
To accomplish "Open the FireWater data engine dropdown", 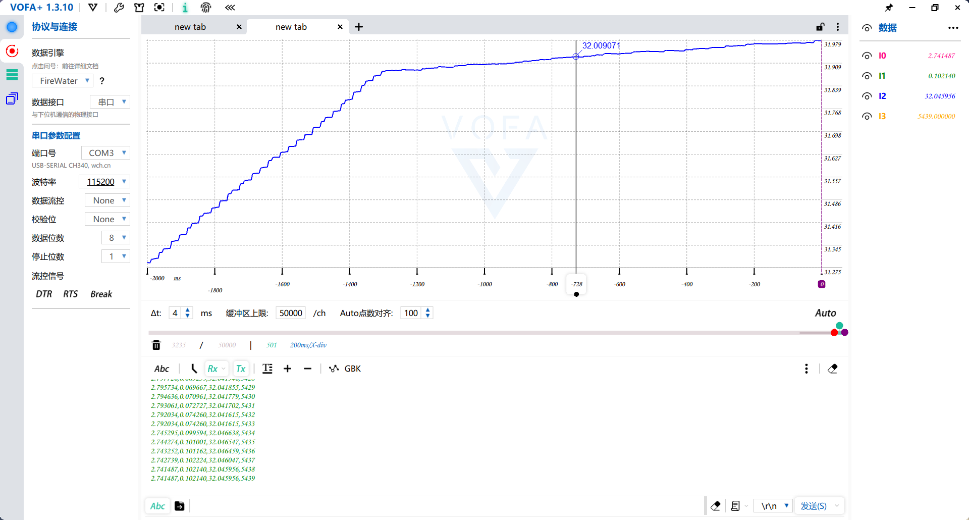I will (63, 81).
